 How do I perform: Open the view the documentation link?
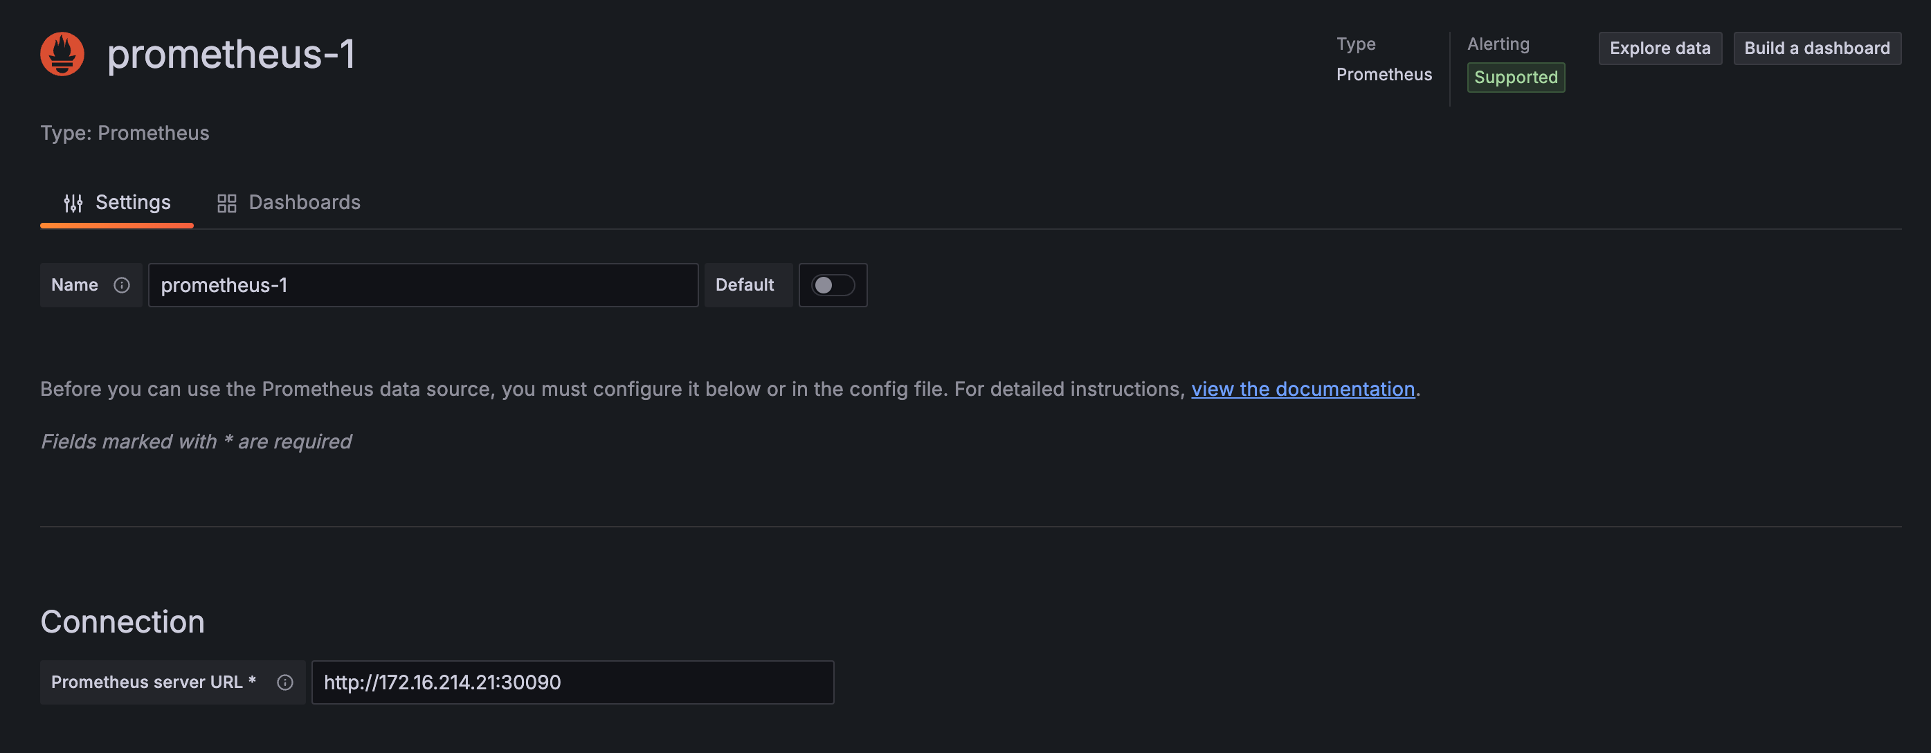pyautogui.click(x=1303, y=389)
